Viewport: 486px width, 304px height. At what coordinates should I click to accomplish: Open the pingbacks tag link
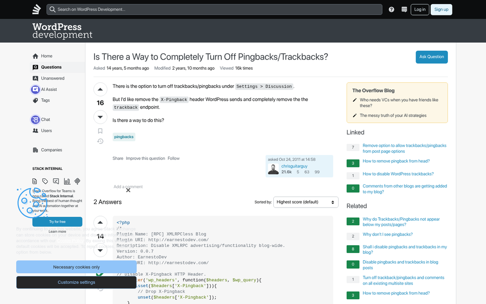(124, 137)
